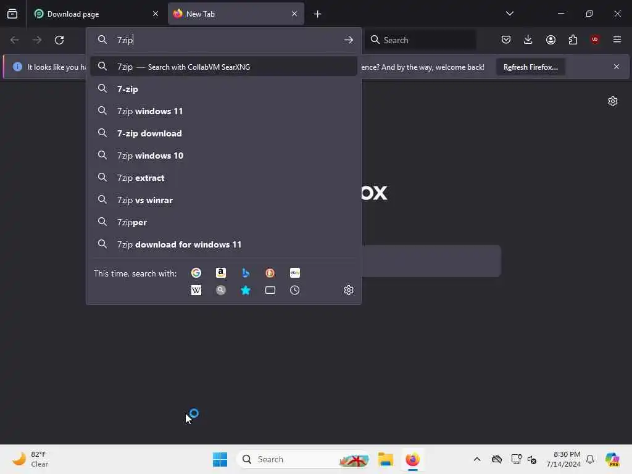Switch to the Download page tab
Screen dimensions: 632x474
coord(96,14)
